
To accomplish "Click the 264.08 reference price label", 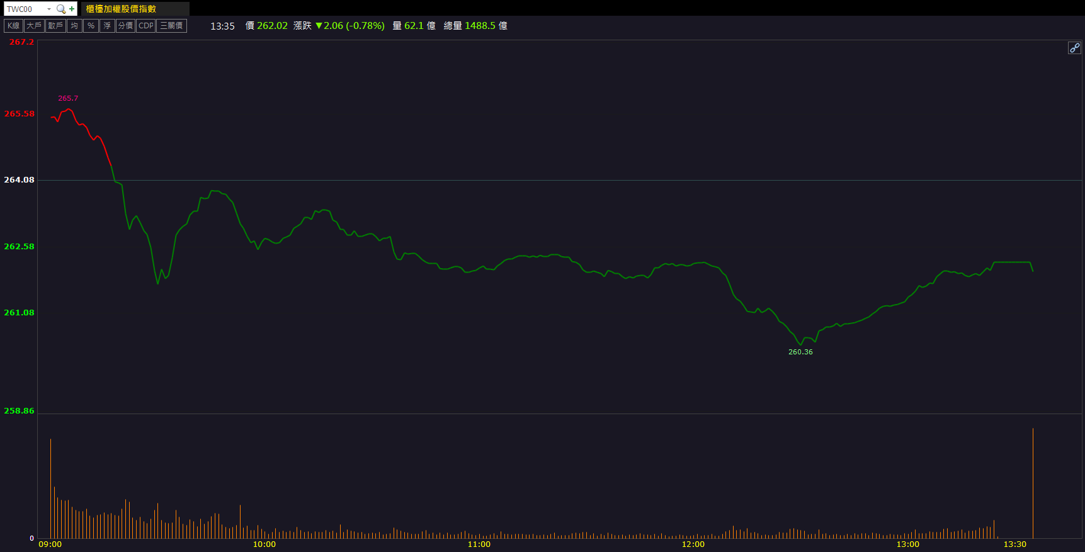I will [19, 180].
